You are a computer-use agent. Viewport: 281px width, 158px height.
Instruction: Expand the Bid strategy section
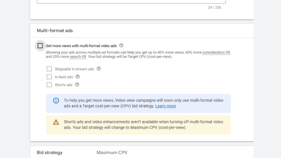(x=142, y=152)
